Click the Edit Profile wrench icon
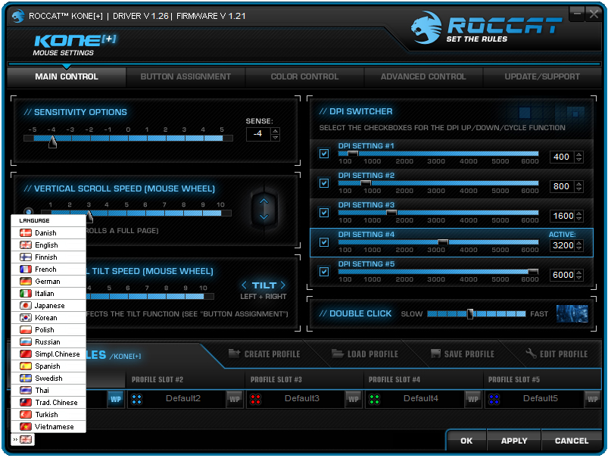This screenshot has height=458, width=608. click(x=531, y=354)
